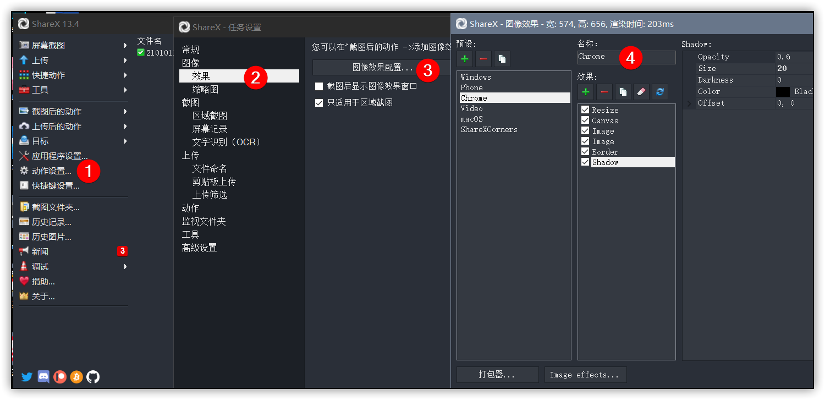Click the 屏幕截图 capture icon
Image resolution: width=825 pixels, height=400 pixels.
(x=24, y=45)
